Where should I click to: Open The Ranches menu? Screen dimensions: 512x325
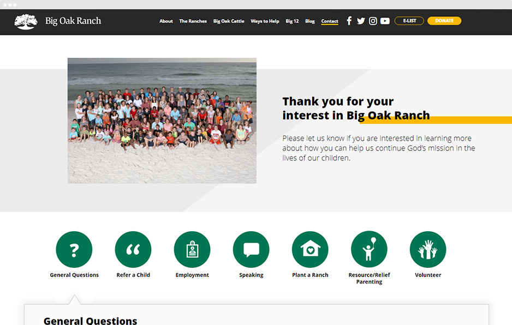(x=193, y=21)
